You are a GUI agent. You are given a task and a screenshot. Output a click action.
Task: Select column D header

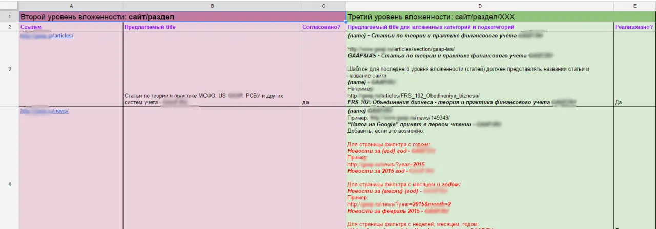(480, 5)
